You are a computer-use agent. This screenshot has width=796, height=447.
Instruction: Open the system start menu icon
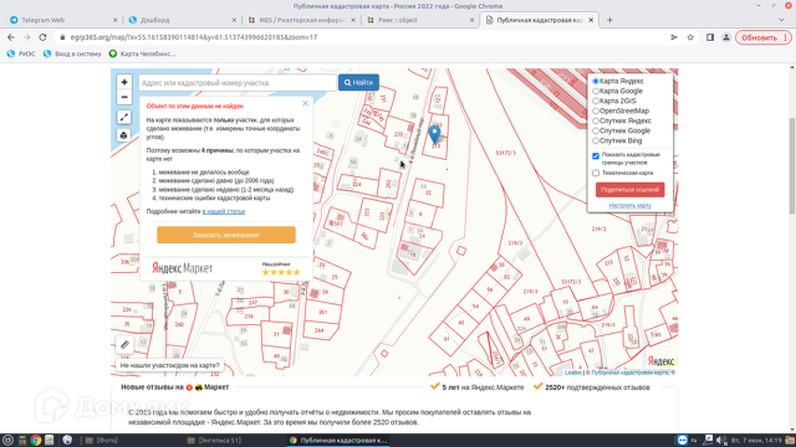pos(7,440)
